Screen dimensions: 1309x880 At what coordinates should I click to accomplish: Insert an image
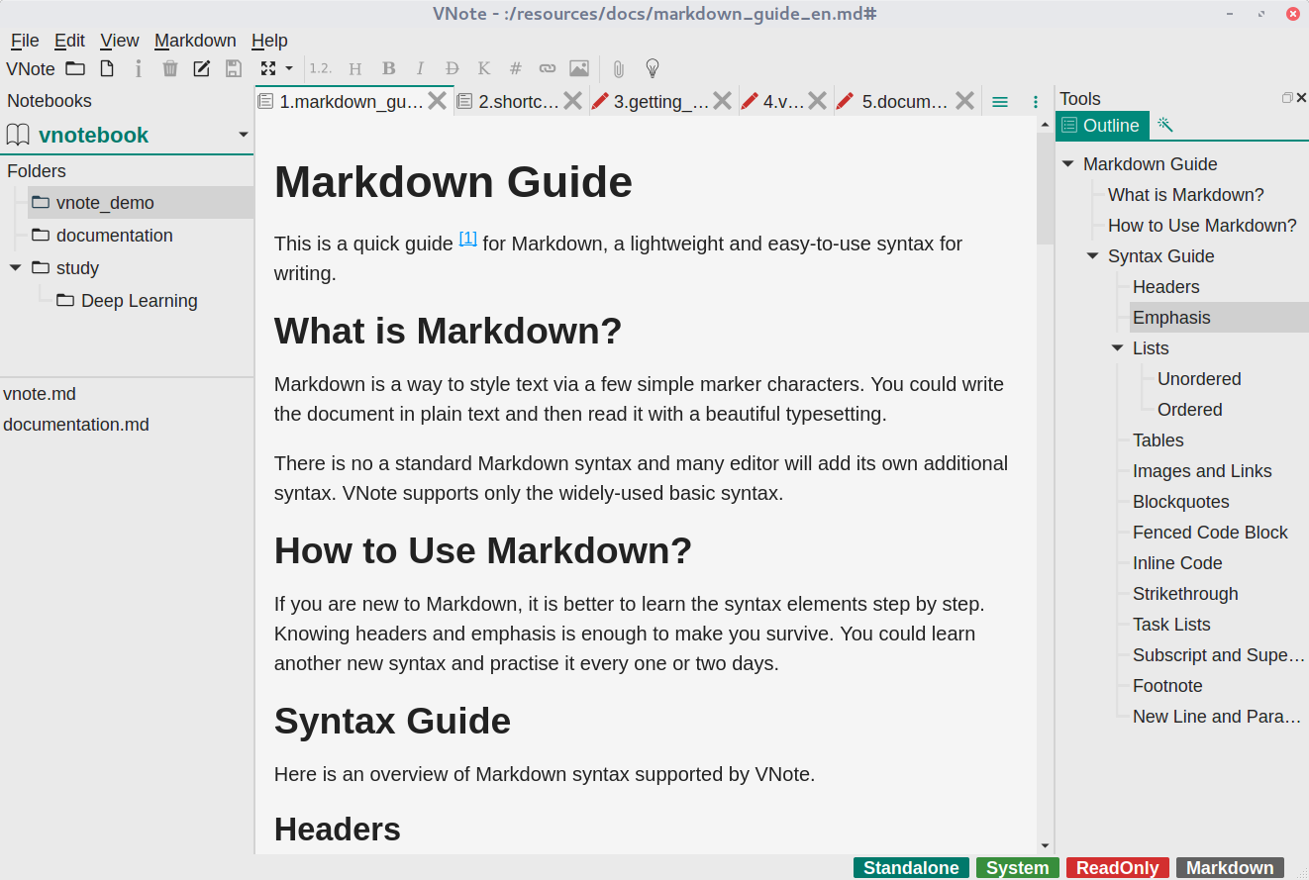579,68
